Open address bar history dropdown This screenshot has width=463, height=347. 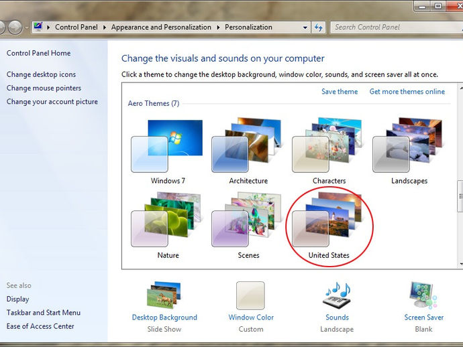point(305,27)
